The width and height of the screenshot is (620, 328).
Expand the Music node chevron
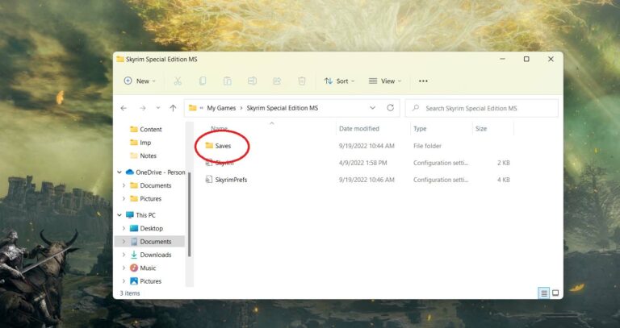[x=124, y=268]
